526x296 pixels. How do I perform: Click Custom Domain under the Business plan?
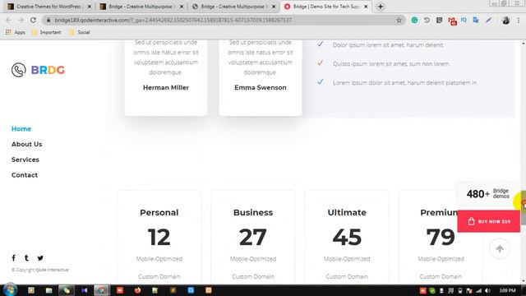pyautogui.click(x=253, y=276)
